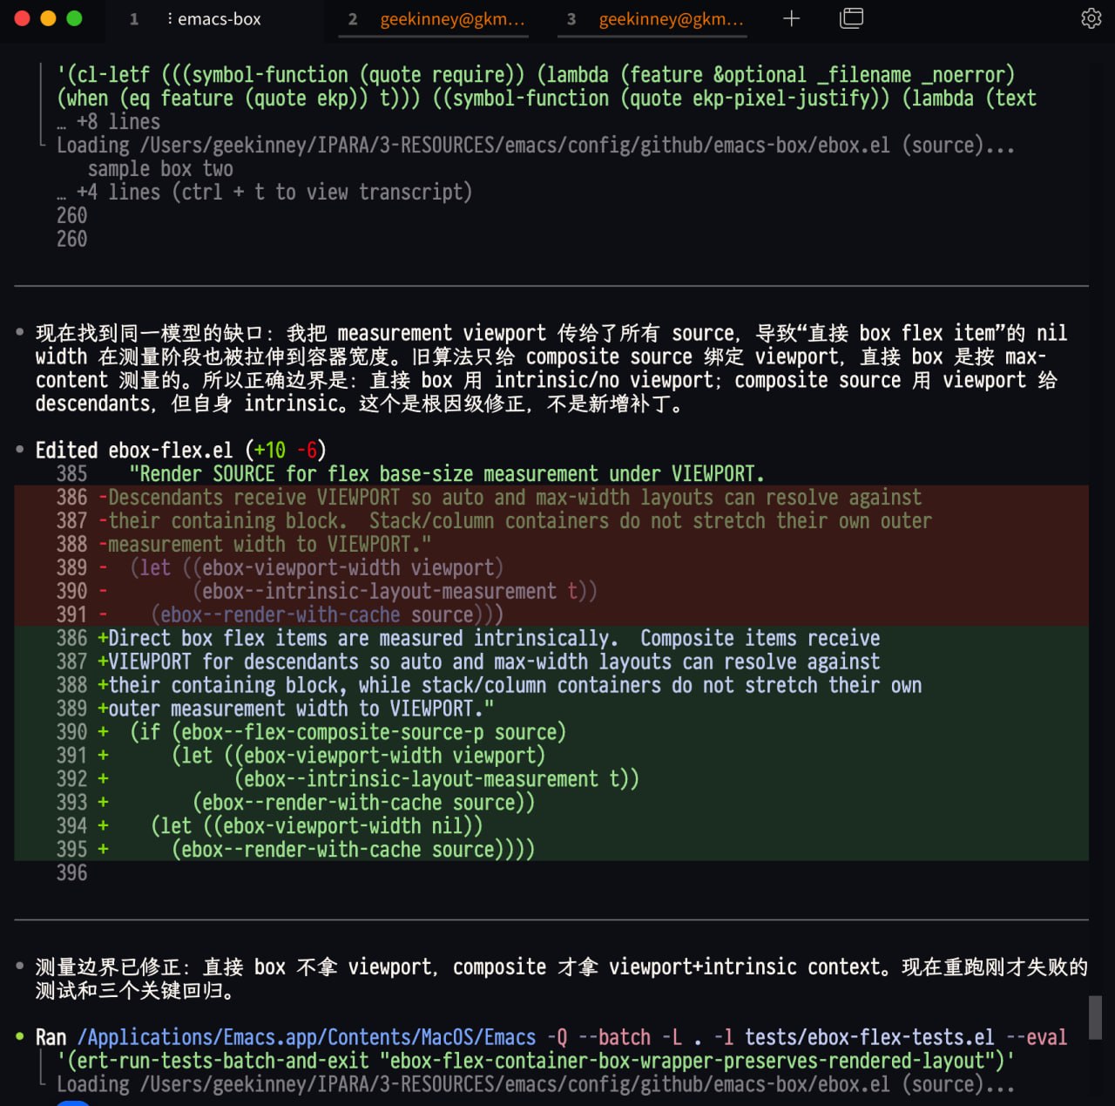Click the kebab dots before emacs-box
The width and height of the screenshot is (1115, 1106).
169,18
